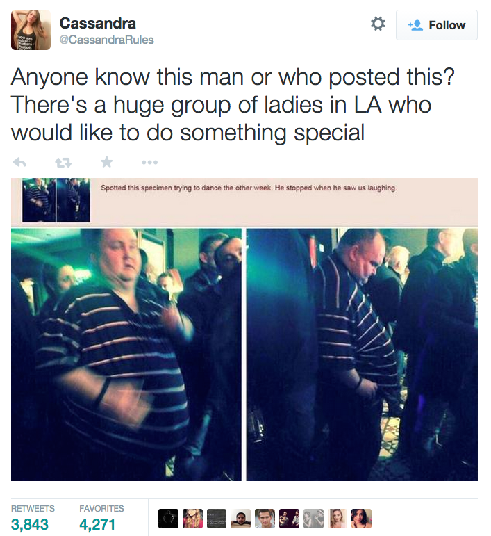The image size is (491, 536).
Task: Open the fifth avatar in the favoriters row
Action: coord(265,519)
